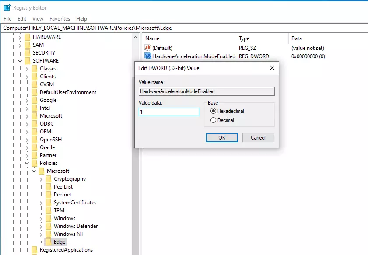The image size is (368, 255).
Task: Click the registry path address bar
Action: point(184,28)
